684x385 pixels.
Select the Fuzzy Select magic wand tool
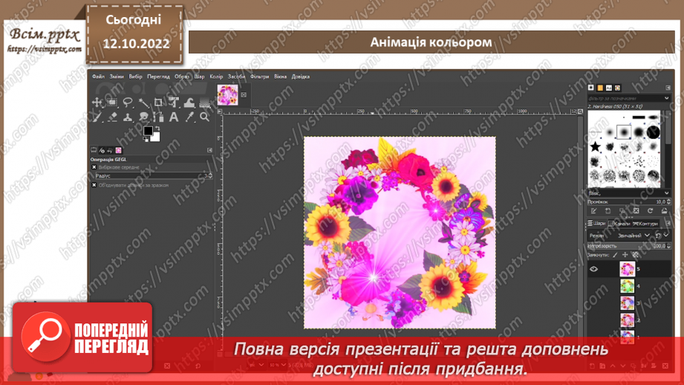click(143, 103)
